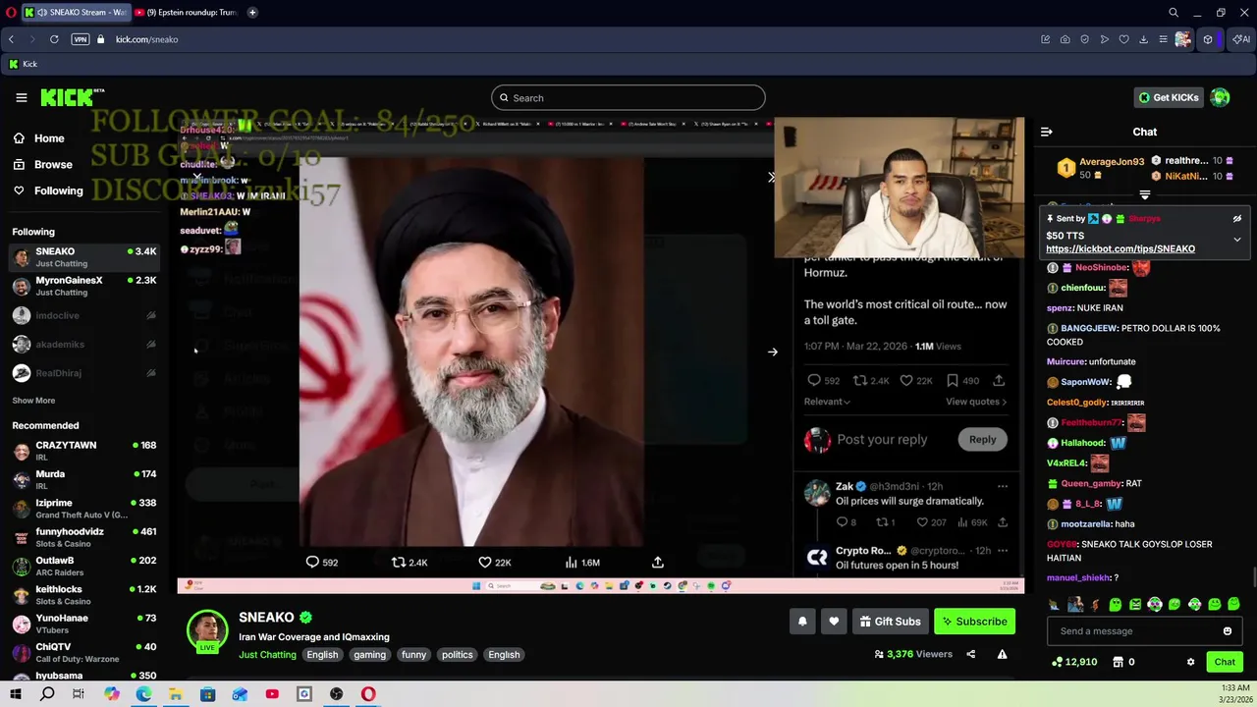Screen dimensions: 1257x707
Task: Click the KICK logo in header
Action: (72, 97)
